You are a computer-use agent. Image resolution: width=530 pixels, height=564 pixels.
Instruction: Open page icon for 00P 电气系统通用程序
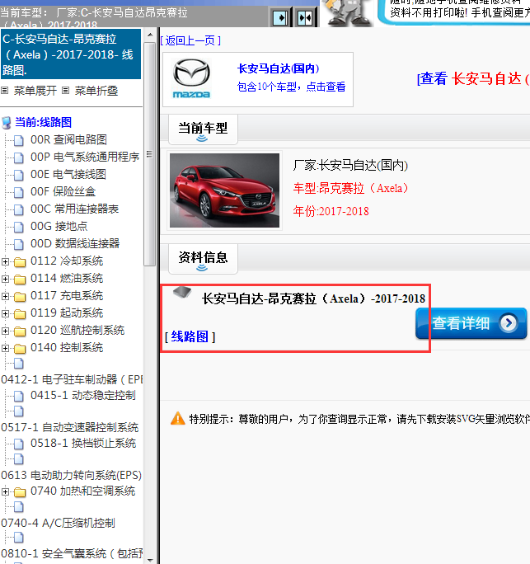coord(19,157)
